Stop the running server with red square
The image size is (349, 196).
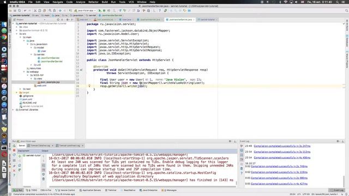(14, 150)
